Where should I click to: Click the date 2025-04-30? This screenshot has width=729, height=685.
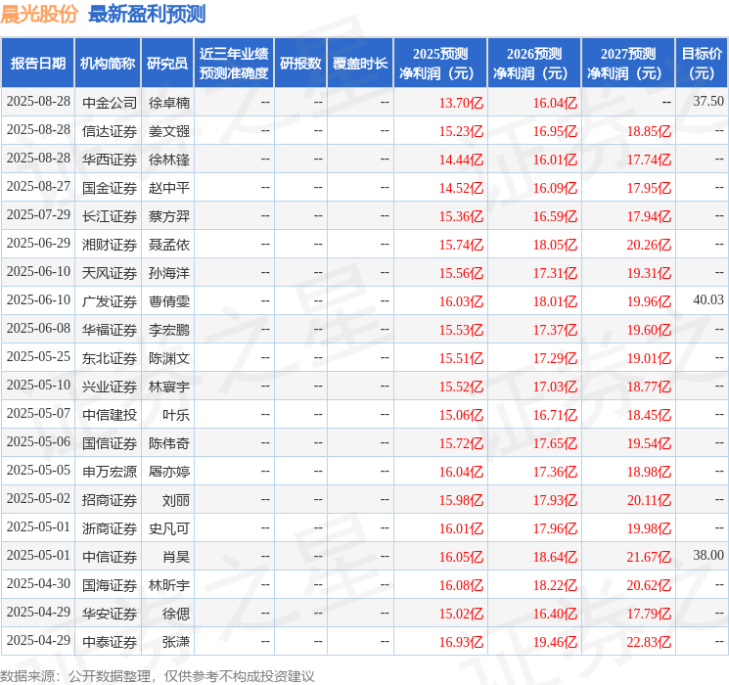(38, 583)
